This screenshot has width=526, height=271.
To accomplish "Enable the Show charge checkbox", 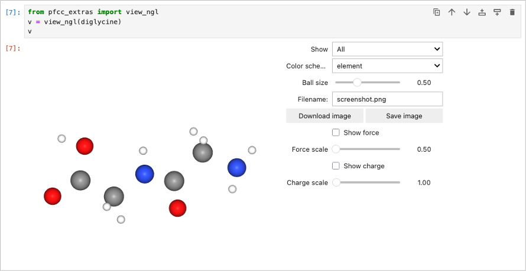I will coord(336,166).
